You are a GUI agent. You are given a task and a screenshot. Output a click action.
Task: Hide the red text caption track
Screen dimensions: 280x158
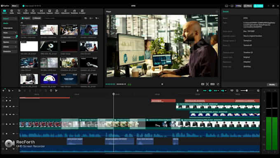10,101
